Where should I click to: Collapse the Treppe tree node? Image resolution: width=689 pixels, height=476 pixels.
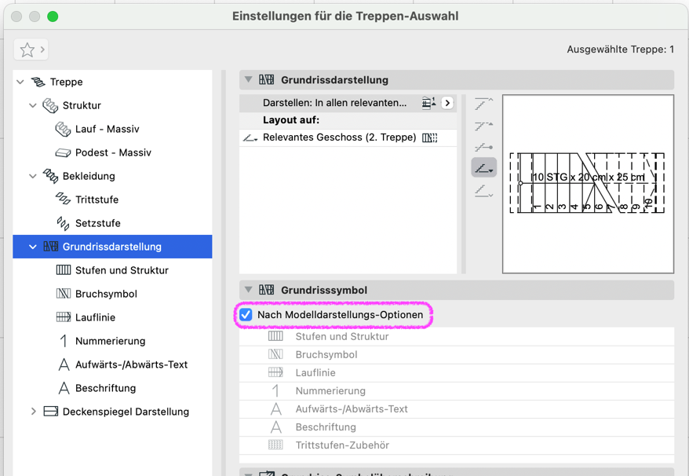[x=20, y=82]
